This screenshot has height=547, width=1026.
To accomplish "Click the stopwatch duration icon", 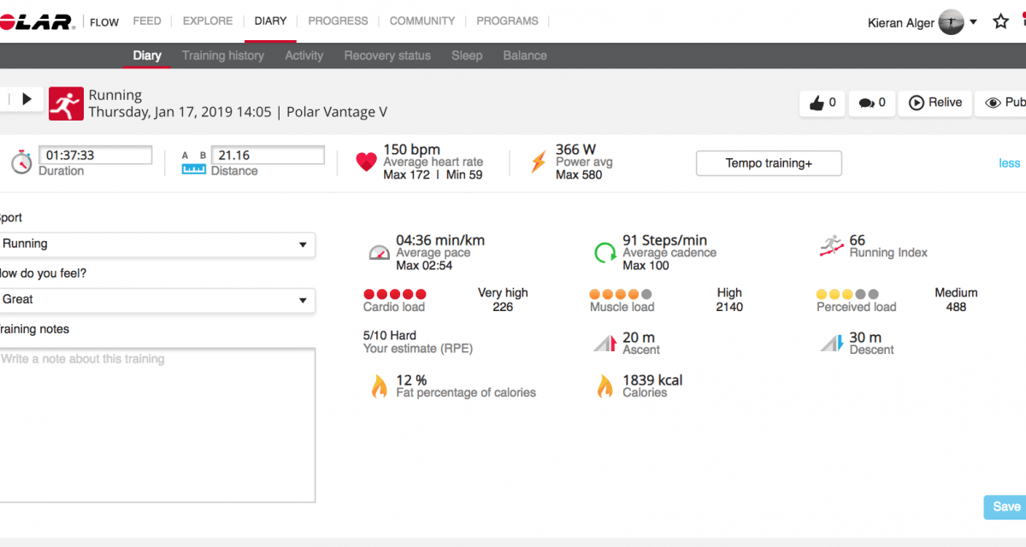I will (x=21, y=162).
